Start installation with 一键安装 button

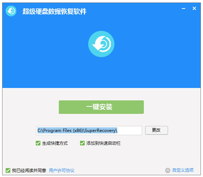click(101, 107)
